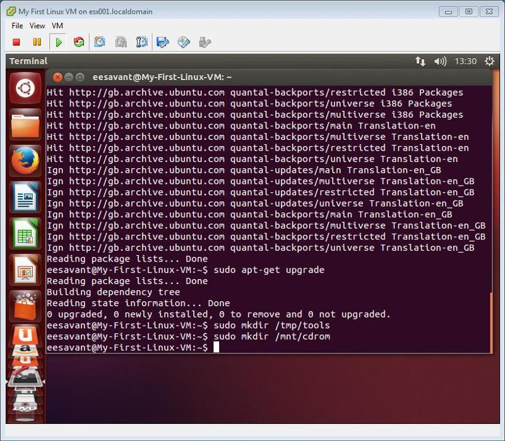Close the terminal using the orange X button
This screenshot has width=505, height=441.
(57, 77)
